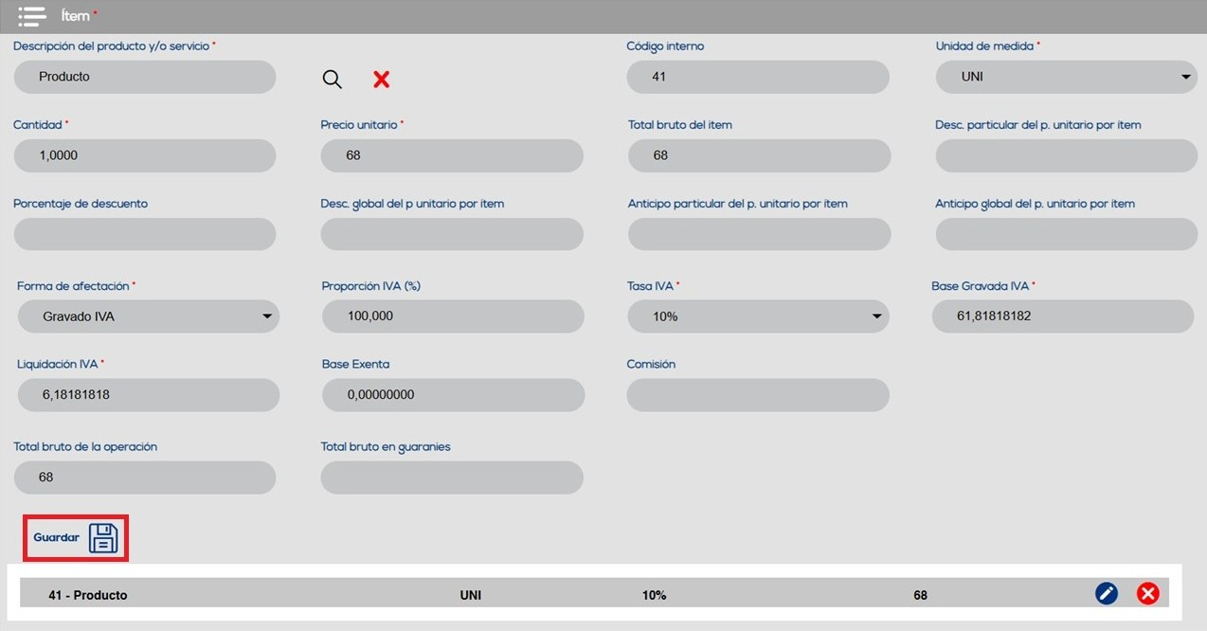
Task: Focus the Porcentaje de descuento field
Action: (145, 234)
